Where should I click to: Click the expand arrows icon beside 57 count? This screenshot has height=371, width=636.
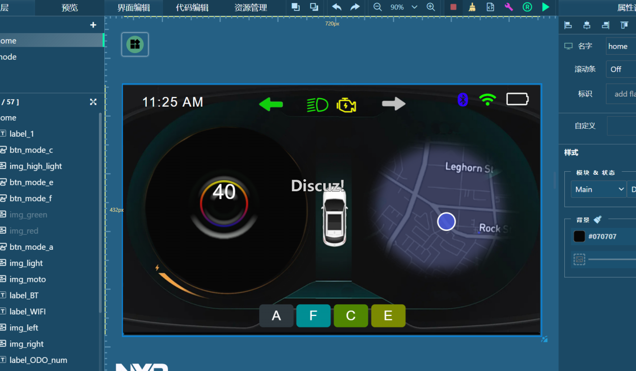tap(93, 102)
